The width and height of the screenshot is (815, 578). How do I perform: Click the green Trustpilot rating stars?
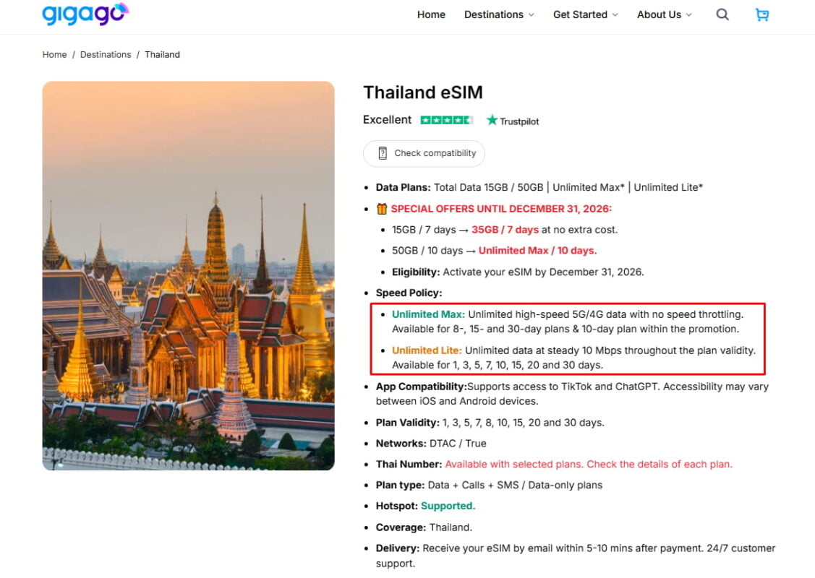(x=446, y=120)
